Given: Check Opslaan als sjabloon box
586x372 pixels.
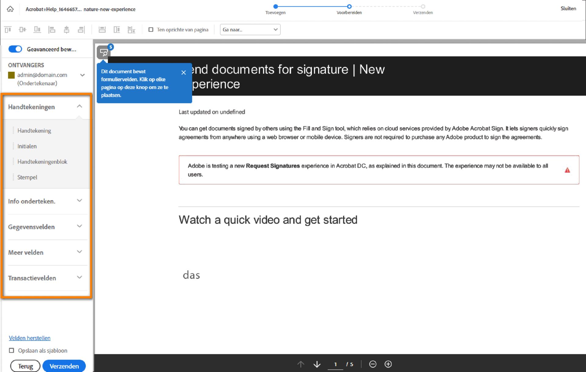Looking at the screenshot, I should point(12,350).
